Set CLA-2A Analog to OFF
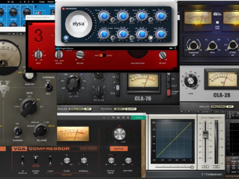Image resolution: width=239 pixels, height=179 pixels. click(230, 107)
